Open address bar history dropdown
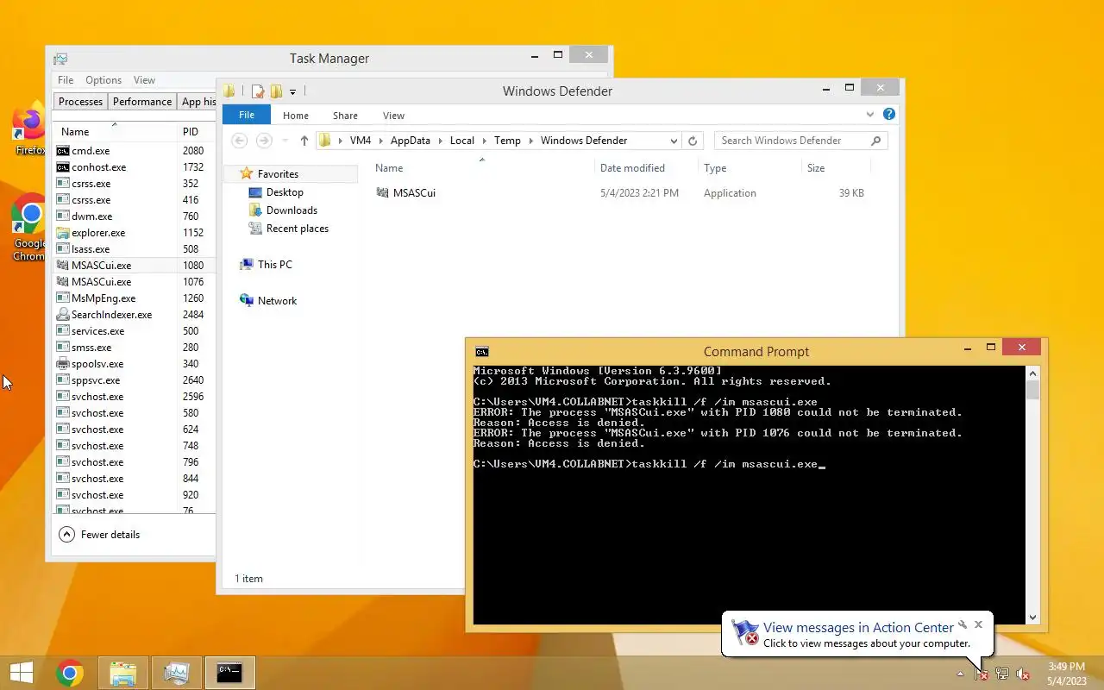The width and height of the screenshot is (1104, 690). pos(674,141)
